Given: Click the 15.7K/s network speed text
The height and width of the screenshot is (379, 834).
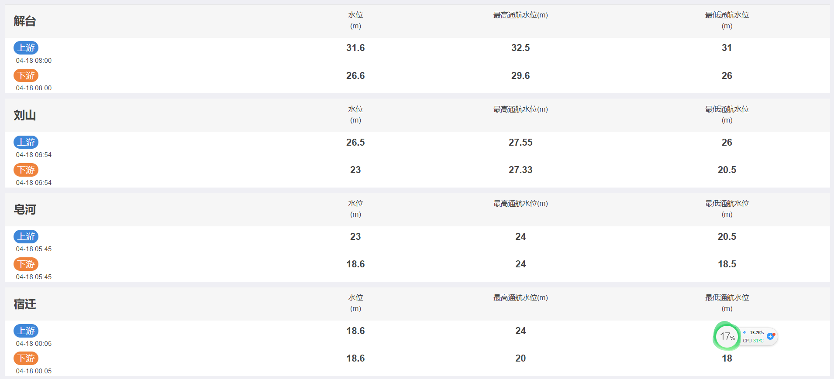Looking at the screenshot, I should tap(757, 332).
